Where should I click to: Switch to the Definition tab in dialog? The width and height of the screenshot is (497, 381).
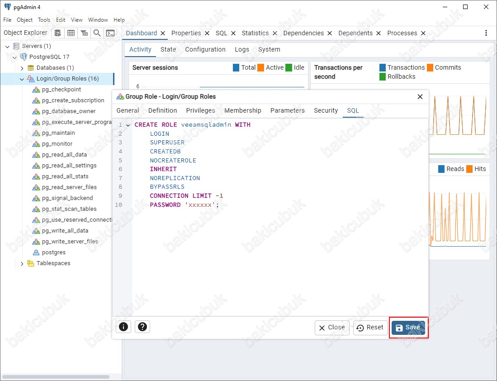tap(163, 110)
